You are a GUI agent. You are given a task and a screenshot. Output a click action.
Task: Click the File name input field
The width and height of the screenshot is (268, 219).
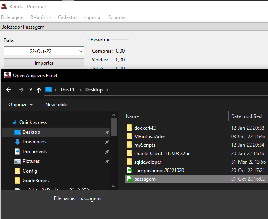(x=172, y=199)
